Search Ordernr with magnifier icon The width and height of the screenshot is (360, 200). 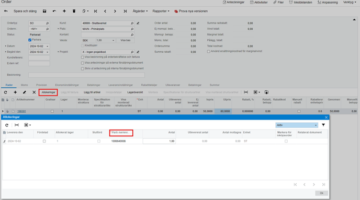coord(47,29)
